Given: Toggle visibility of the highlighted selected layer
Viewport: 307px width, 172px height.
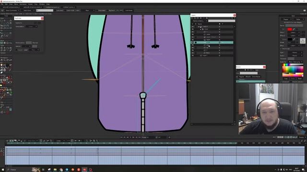Looking at the screenshot, I should pyautogui.click(x=193, y=43).
